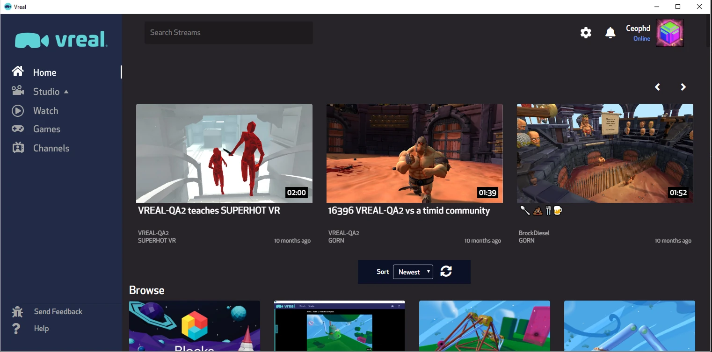Click the Vreal logo in the sidebar
This screenshot has height=352, width=712.
[x=61, y=40]
